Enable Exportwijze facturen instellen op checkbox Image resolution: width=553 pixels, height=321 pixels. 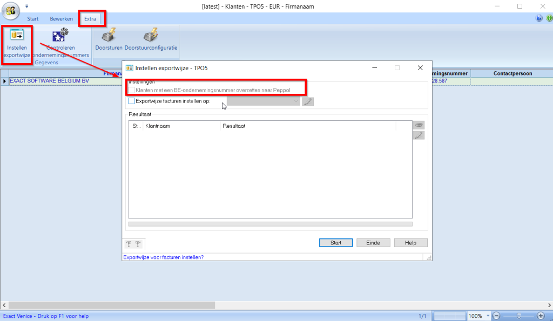[x=131, y=101]
